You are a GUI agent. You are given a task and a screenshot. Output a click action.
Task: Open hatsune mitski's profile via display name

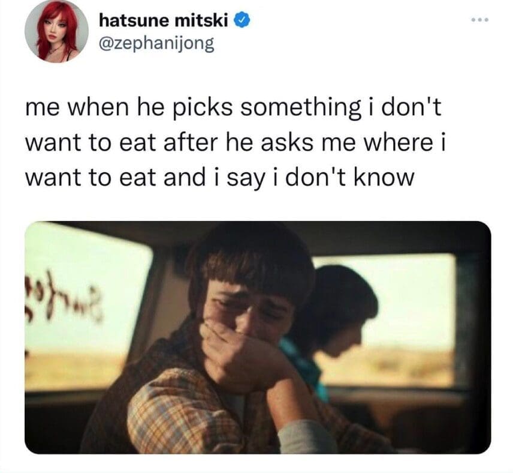click(x=163, y=21)
